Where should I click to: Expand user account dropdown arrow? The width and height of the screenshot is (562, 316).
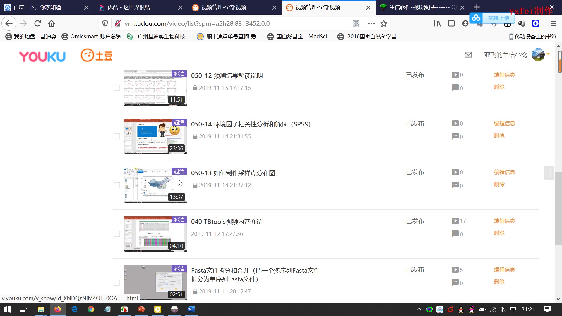(548, 54)
